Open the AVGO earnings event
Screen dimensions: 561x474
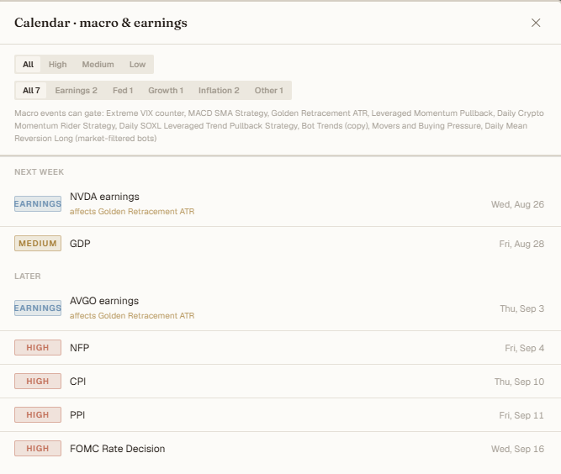click(x=281, y=308)
